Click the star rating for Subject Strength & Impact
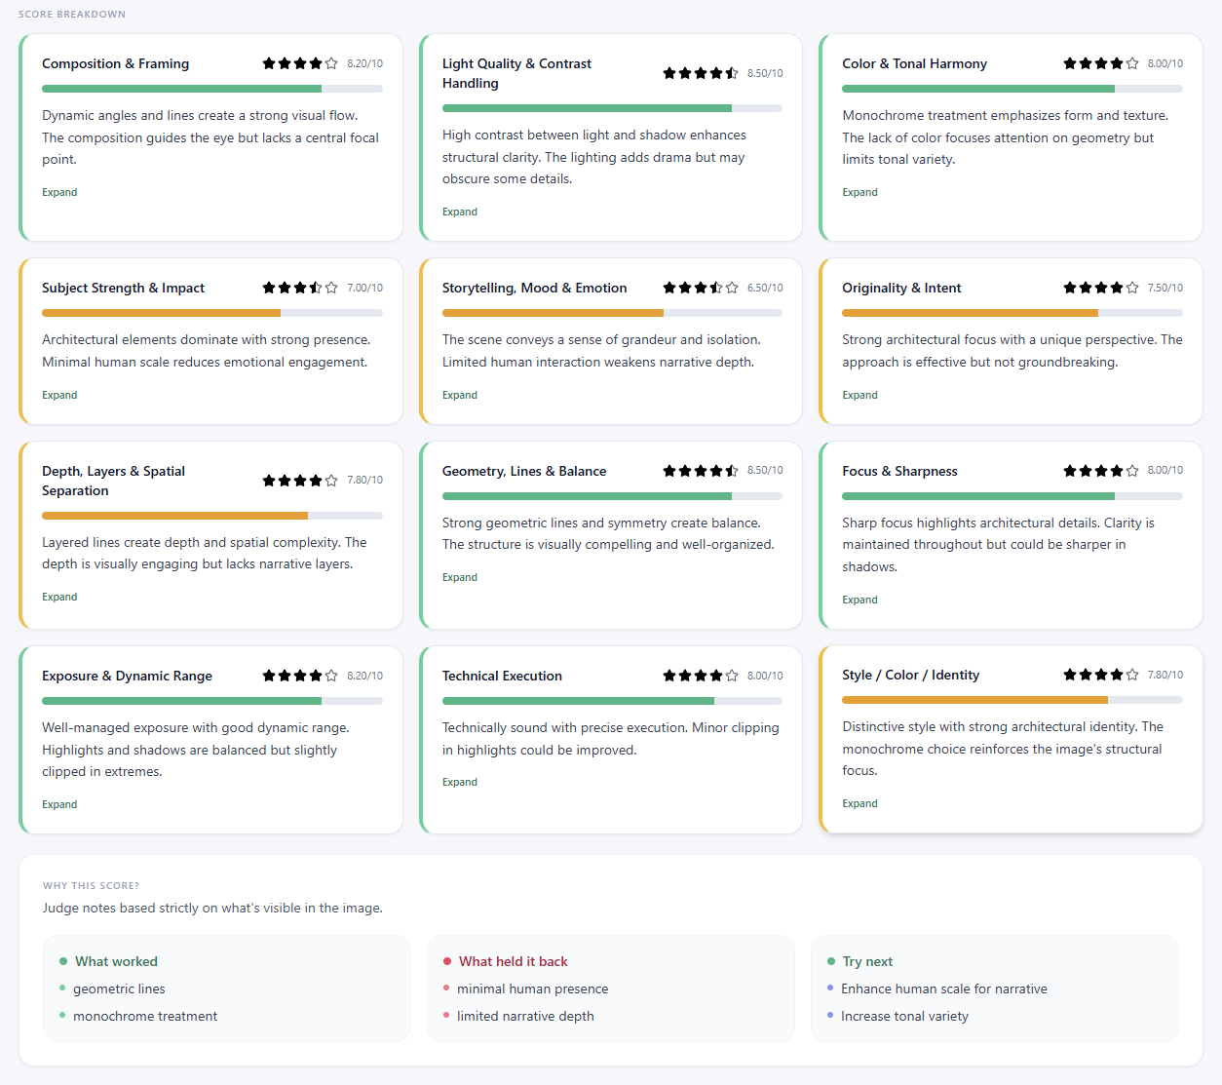 click(x=300, y=288)
